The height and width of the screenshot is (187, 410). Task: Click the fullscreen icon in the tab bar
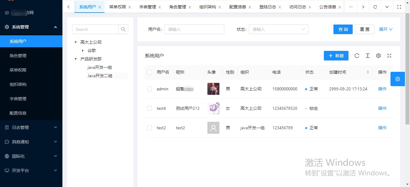pyautogui.click(x=399, y=7)
